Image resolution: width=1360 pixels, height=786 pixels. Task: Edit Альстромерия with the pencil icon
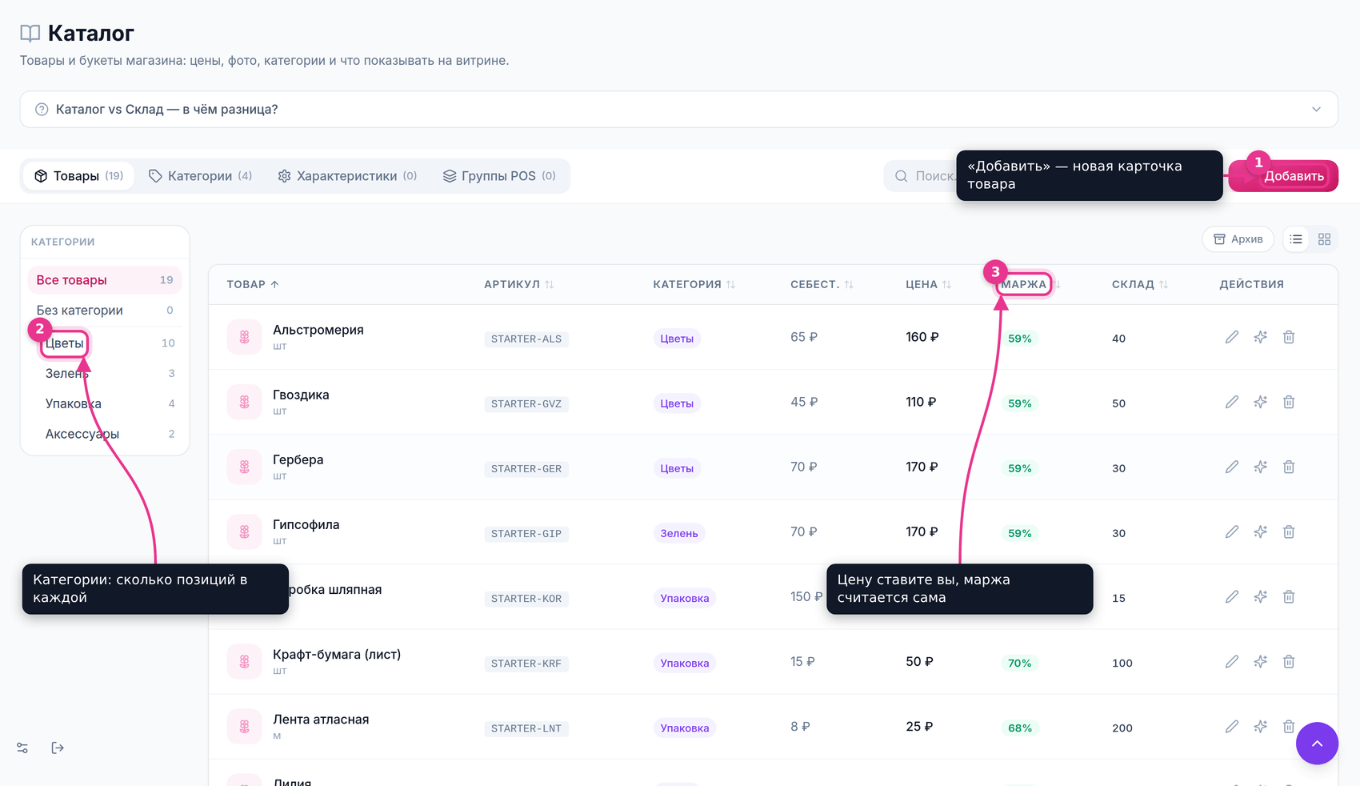point(1231,337)
